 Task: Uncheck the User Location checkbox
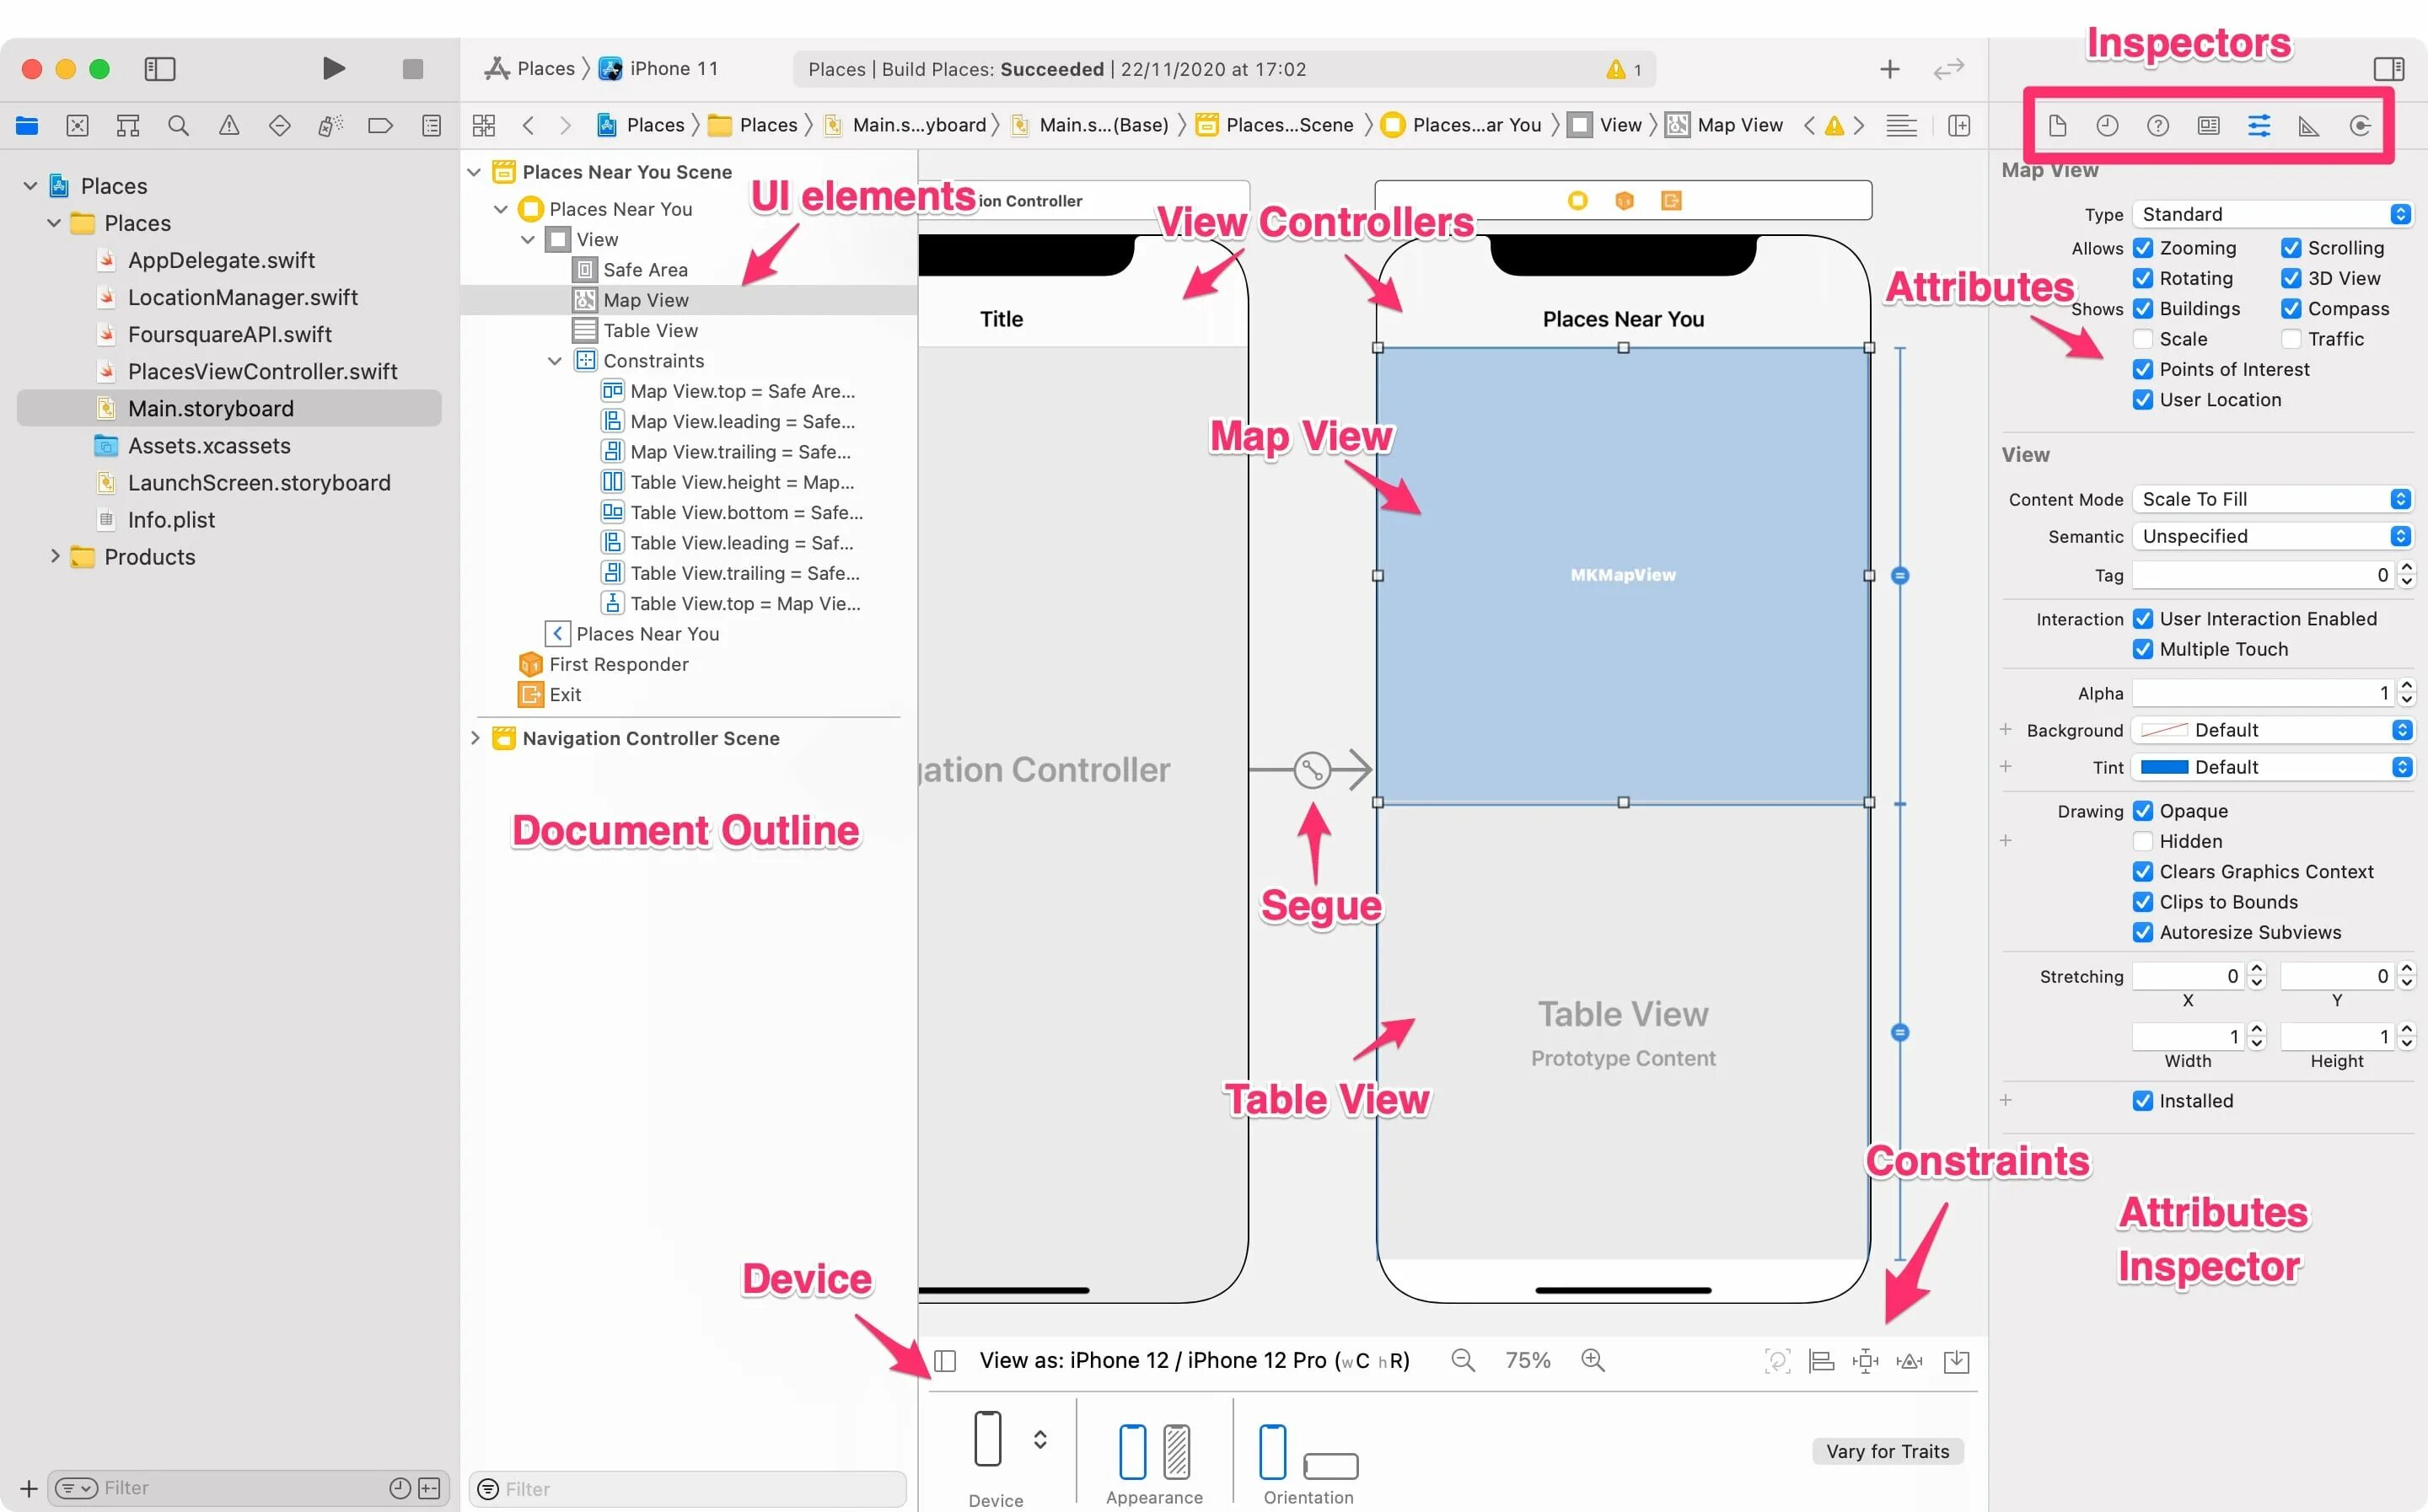tap(2142, 400)
